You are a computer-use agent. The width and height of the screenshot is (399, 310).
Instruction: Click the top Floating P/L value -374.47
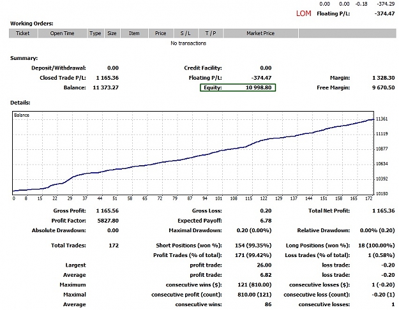click(x=385, y=13)
